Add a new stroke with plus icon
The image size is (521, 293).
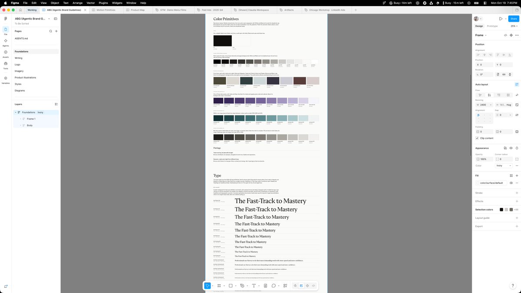[x=517, y=193]
